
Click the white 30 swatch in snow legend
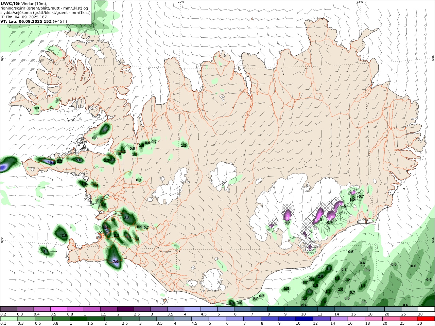426,309
